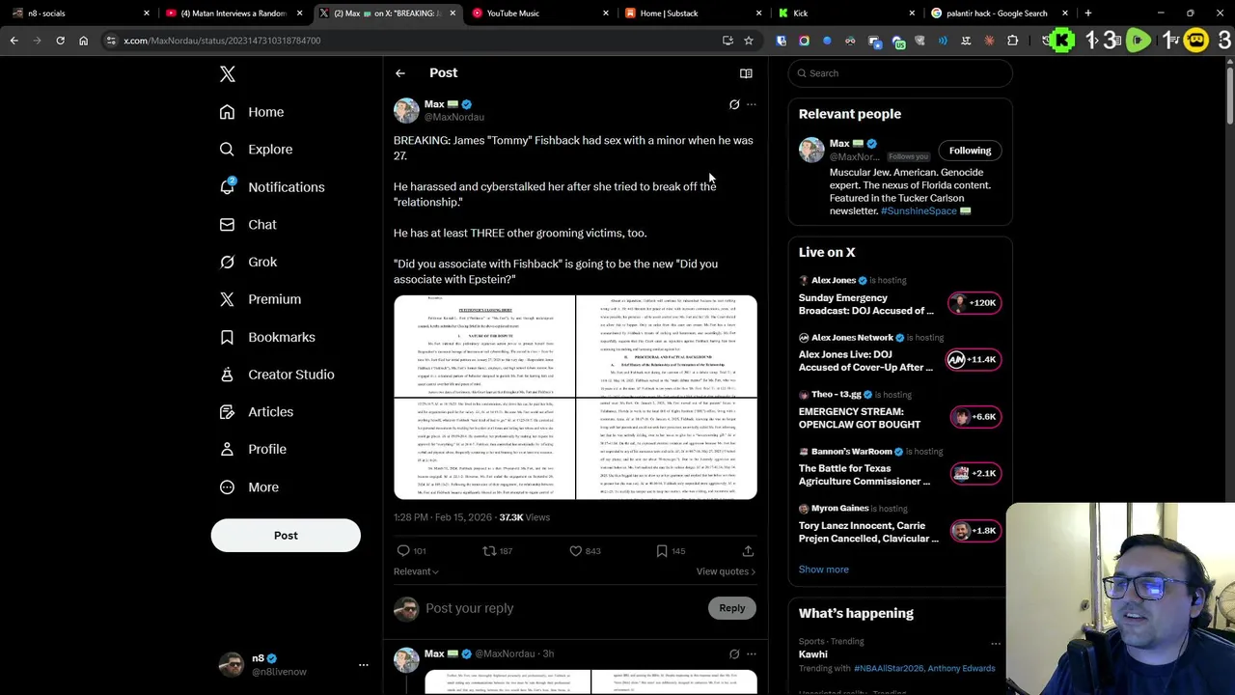
Task: Open Profile in the sidebar
Action: click(x=253, y=449)
